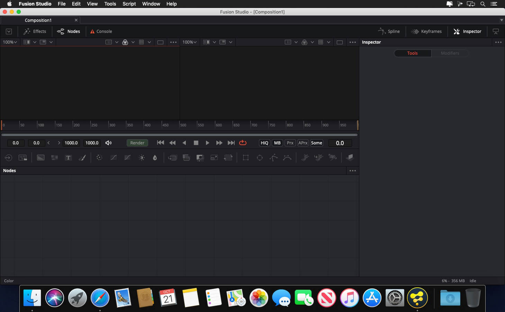Select the Text tool in the toolbar
The image size is (505, 312).
pos(68,158)
